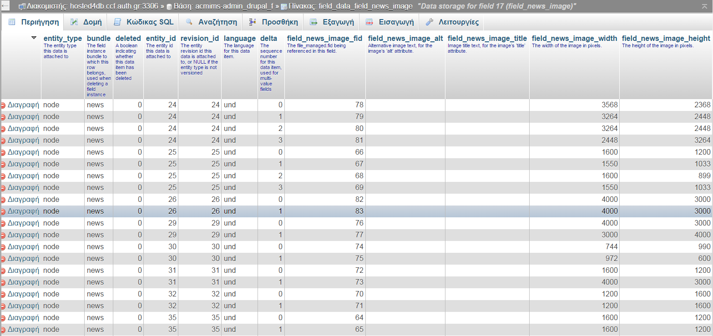Click the red delete icon for fid 82 row
713x336 pixels.
[3, 200]
